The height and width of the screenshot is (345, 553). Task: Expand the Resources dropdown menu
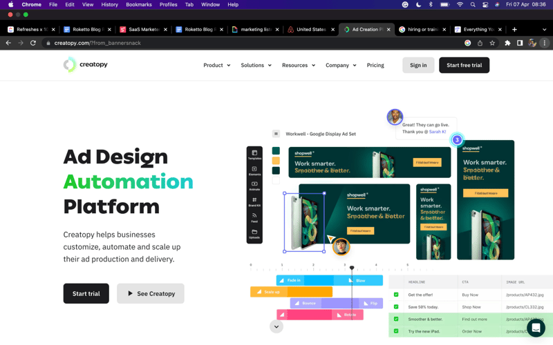[299, 65]
